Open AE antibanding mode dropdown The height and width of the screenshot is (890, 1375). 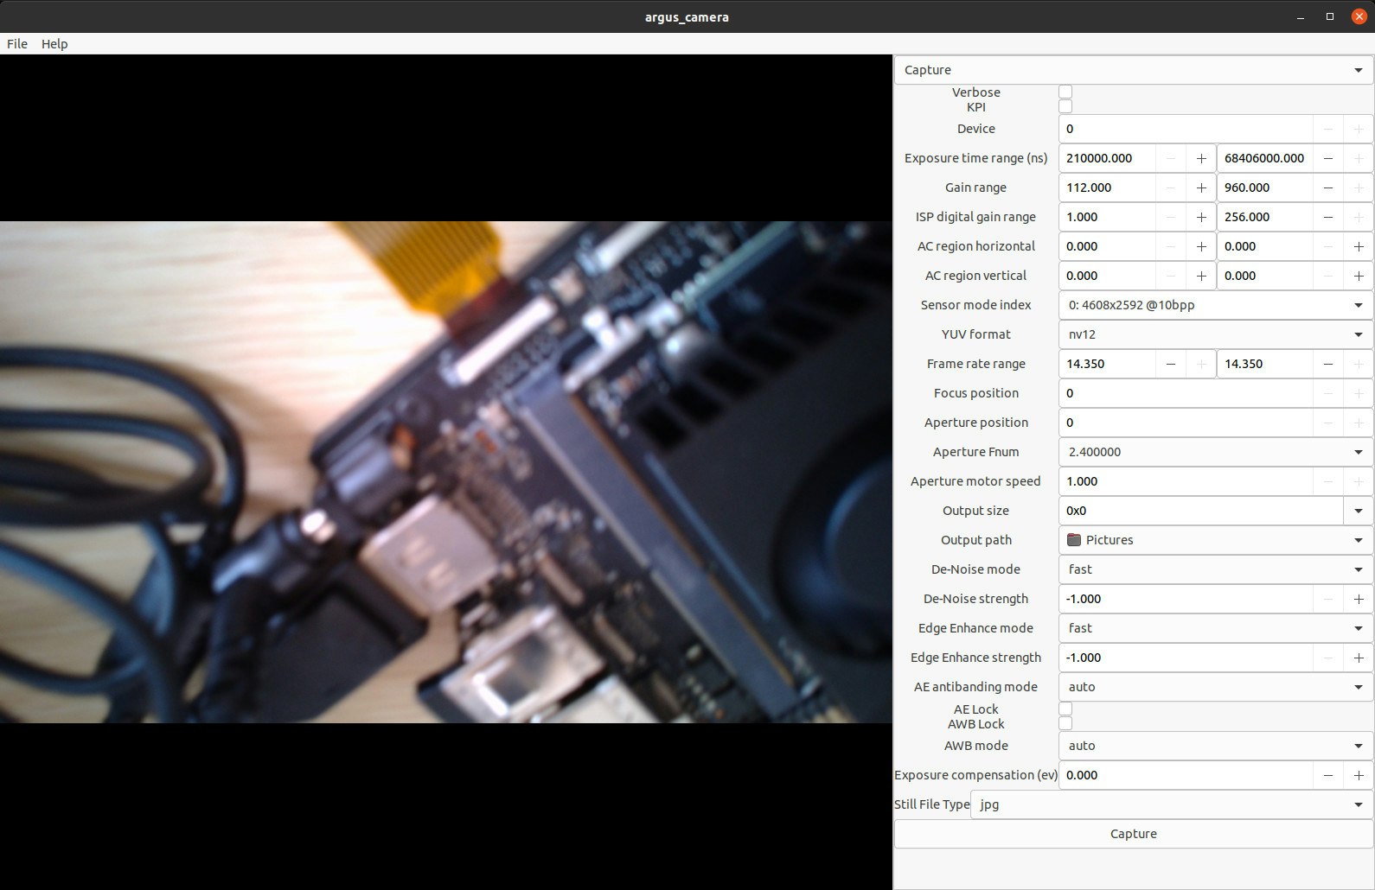point(1216,687)
